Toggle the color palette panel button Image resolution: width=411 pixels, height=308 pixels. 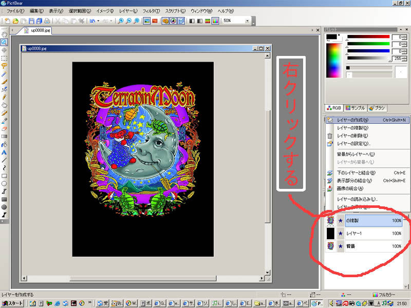pyautogui.click(x=165, y=21)
